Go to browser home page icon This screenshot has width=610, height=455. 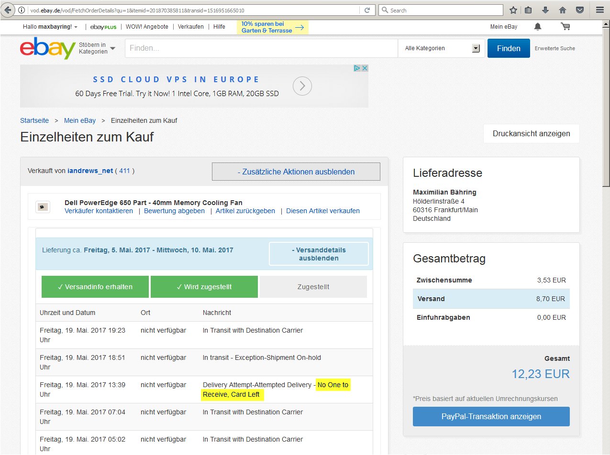[563, 10]
